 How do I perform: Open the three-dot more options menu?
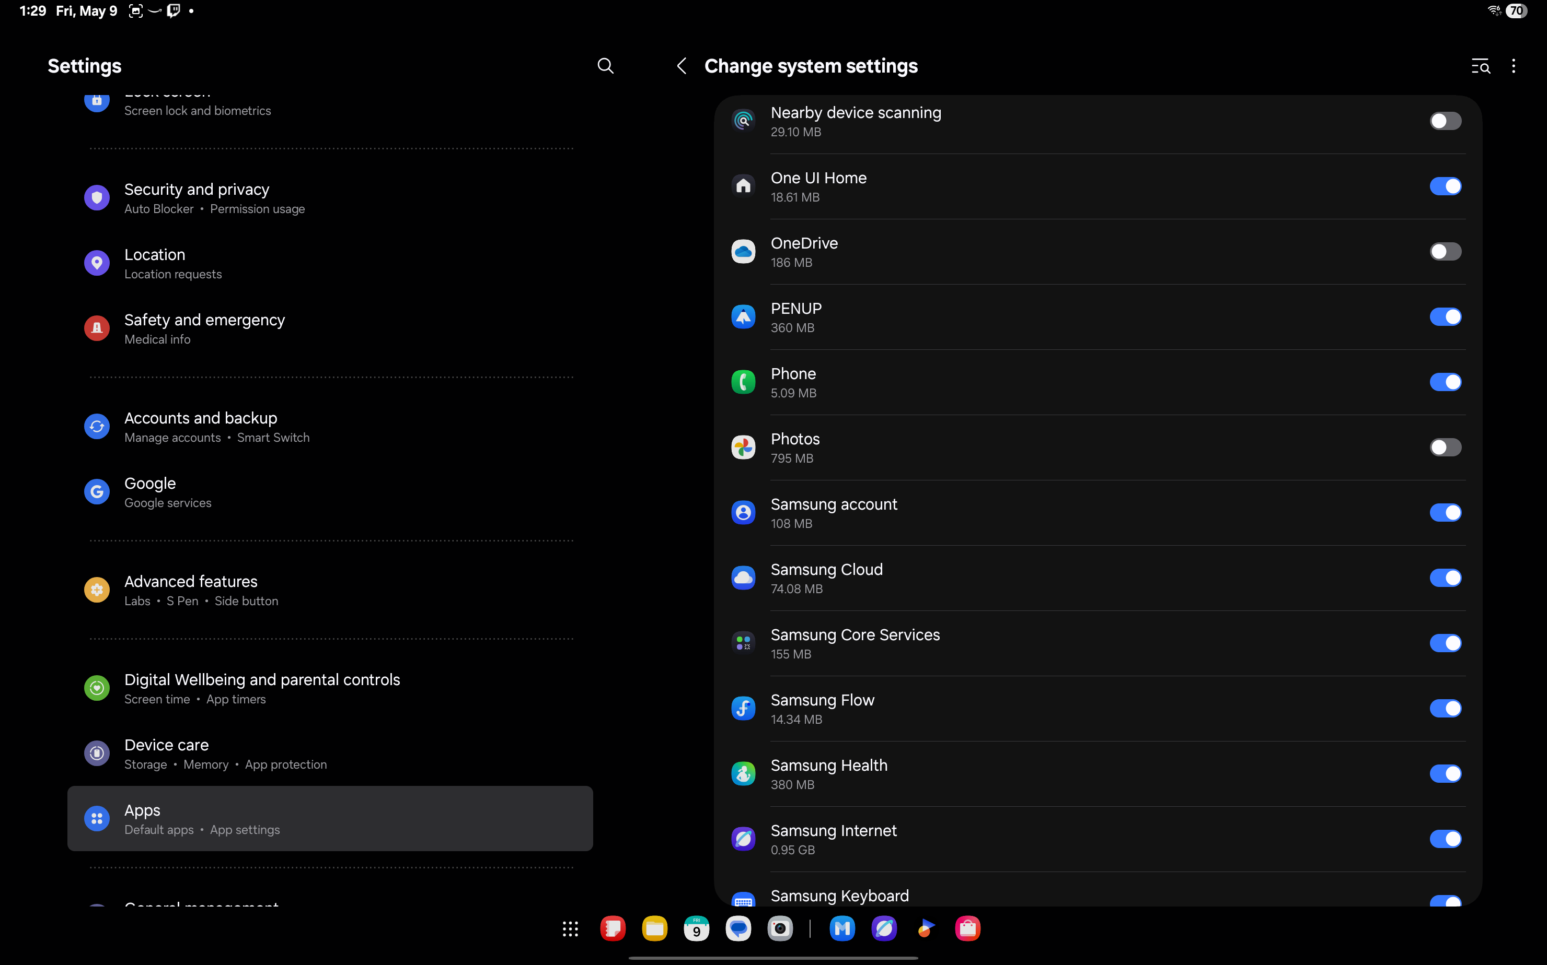tap(1513, 66)
